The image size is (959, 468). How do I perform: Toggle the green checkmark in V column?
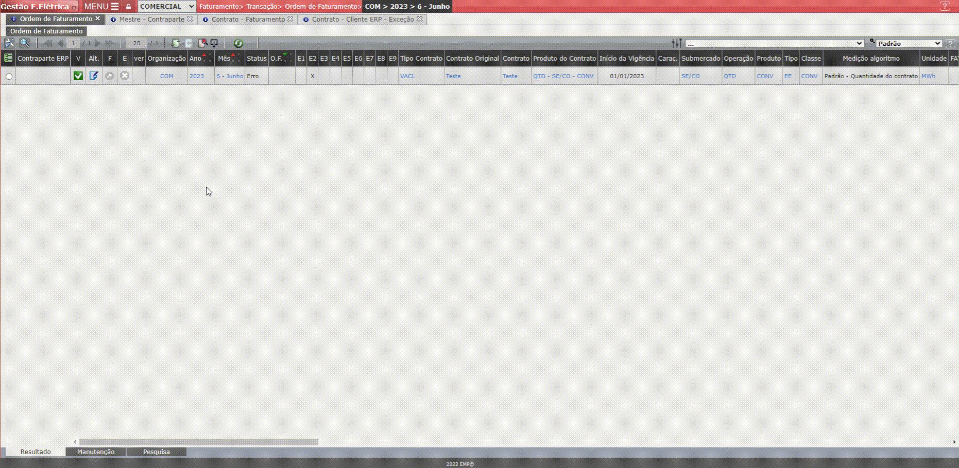pyautogui.click(x=78, y=76)
